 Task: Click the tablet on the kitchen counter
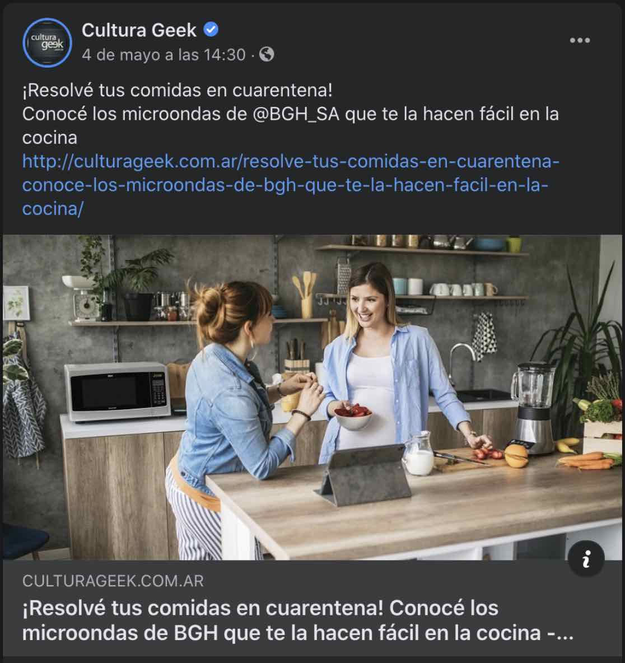click(x=363, y=474)
